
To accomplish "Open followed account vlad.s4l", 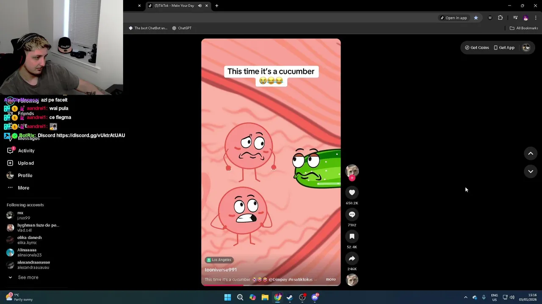I will 33,228.
